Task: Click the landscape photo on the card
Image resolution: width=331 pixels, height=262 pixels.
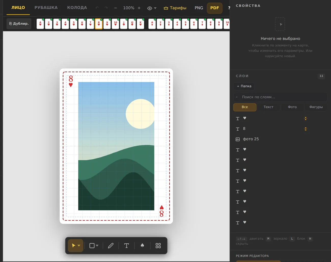Action: click(x=116, y=146)
